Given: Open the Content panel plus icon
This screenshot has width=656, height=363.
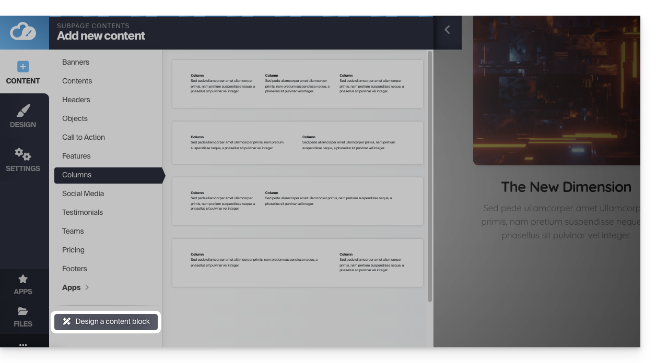Looking at the screenshot, I should [23, 67].
